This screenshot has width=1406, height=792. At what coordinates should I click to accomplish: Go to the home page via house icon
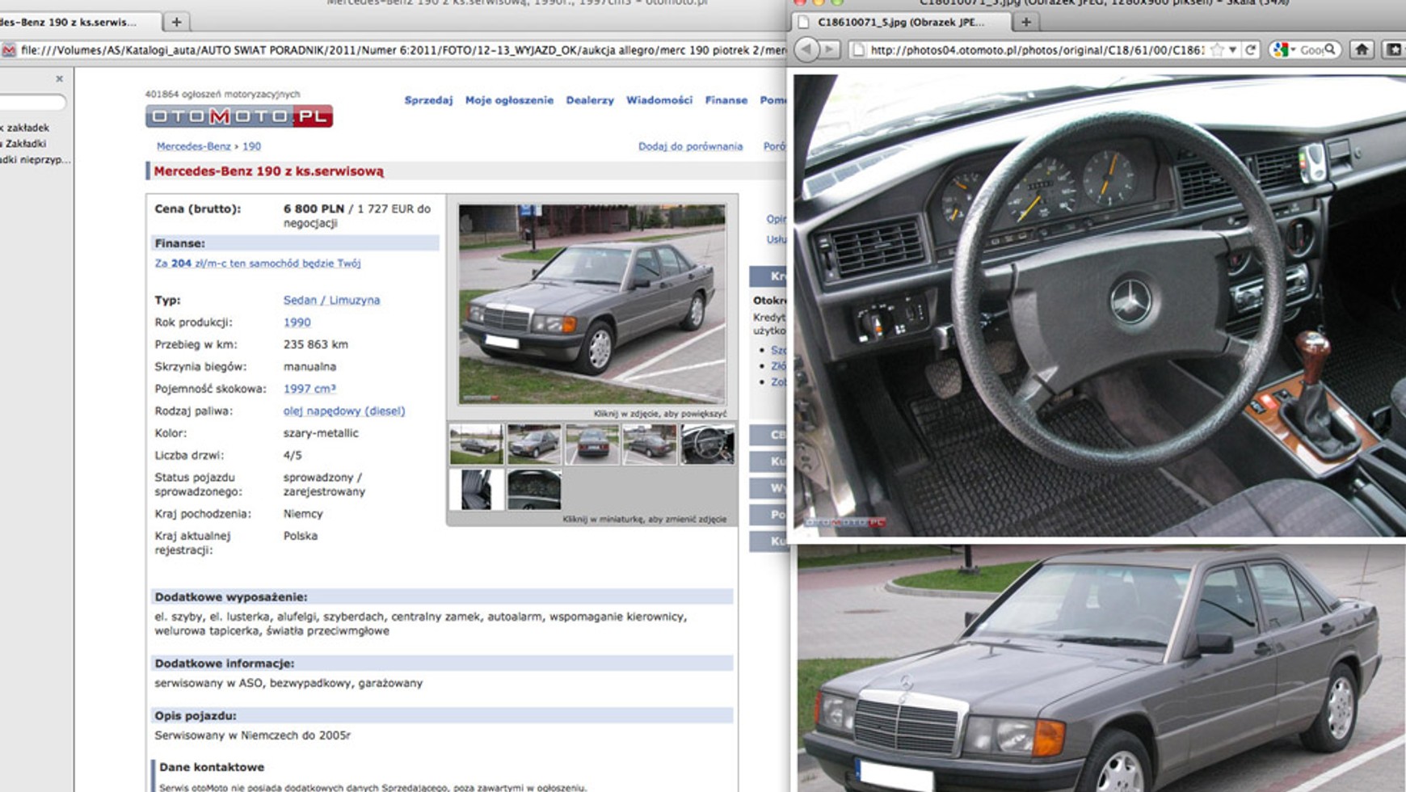(x=1362, y=50)
